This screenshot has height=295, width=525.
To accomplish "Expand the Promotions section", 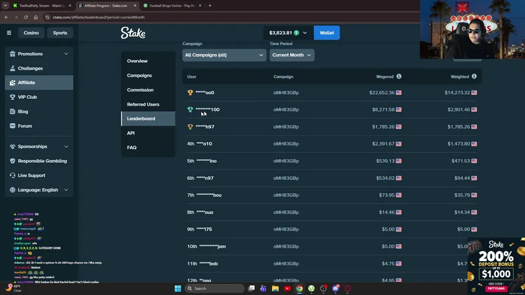I will click(66, 54).
